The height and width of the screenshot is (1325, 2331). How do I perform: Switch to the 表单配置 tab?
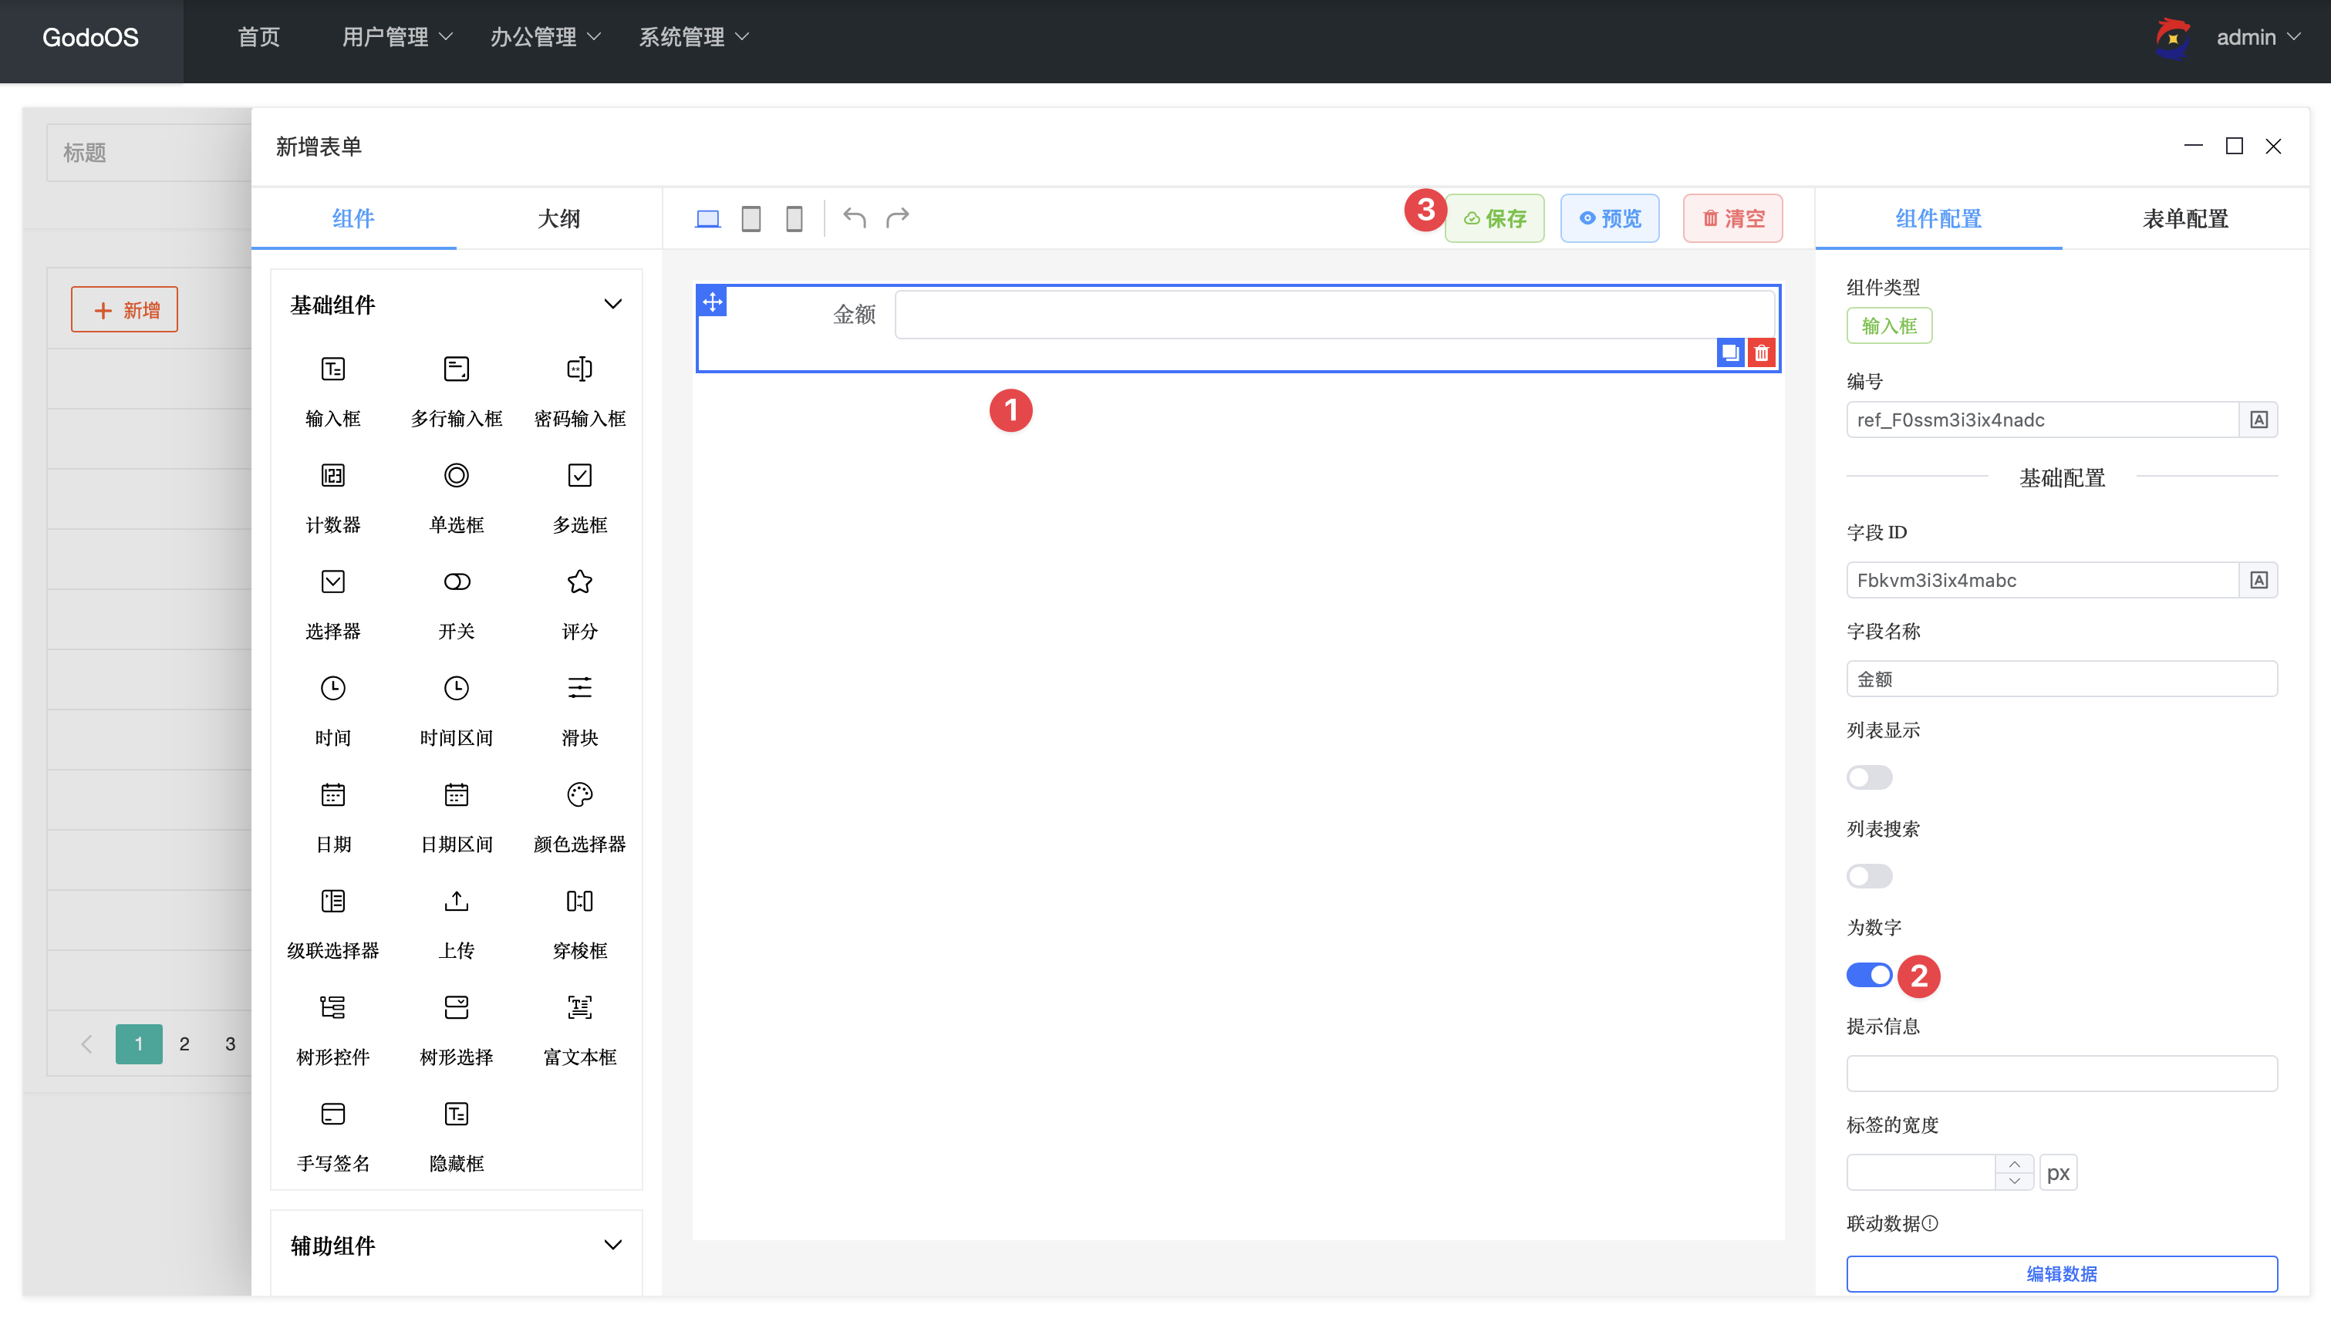2184,218
